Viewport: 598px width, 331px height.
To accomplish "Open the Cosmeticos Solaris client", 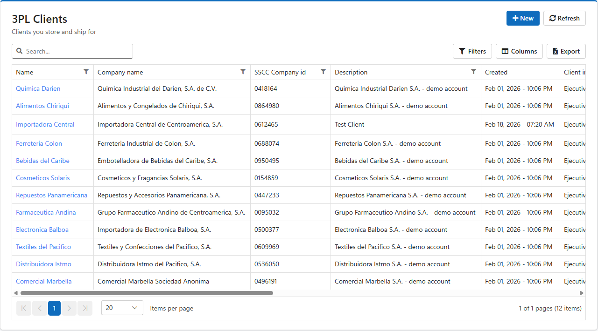I will point(43,178).
